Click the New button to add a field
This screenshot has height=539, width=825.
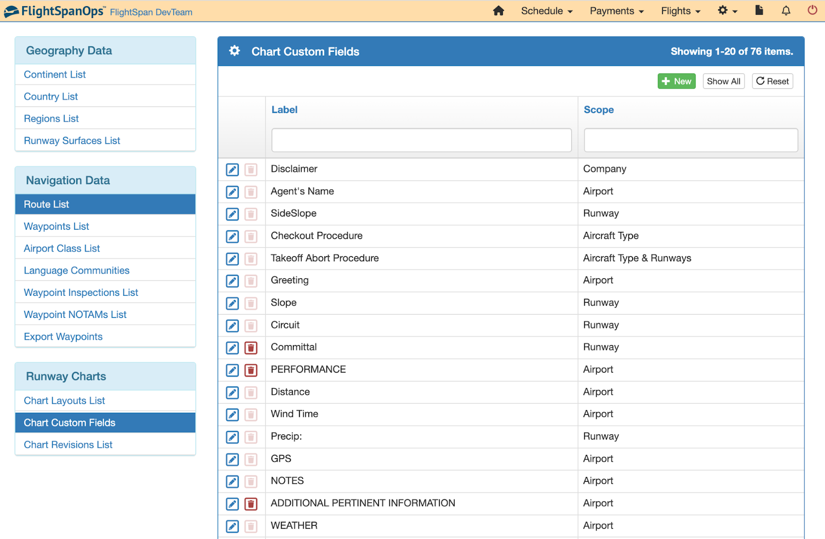[676, 81]
